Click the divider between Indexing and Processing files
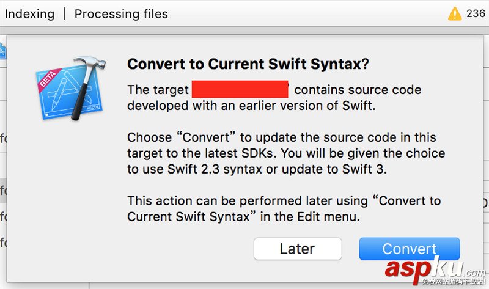The height and width of the screenshot is (289, 489). pos(64,13)
